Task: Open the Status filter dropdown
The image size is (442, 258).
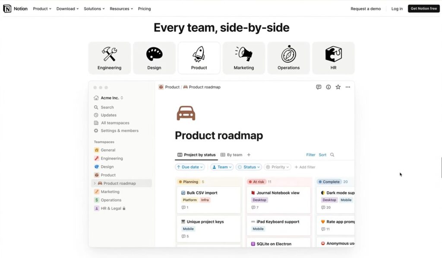Action: click(x=249, y=167)
